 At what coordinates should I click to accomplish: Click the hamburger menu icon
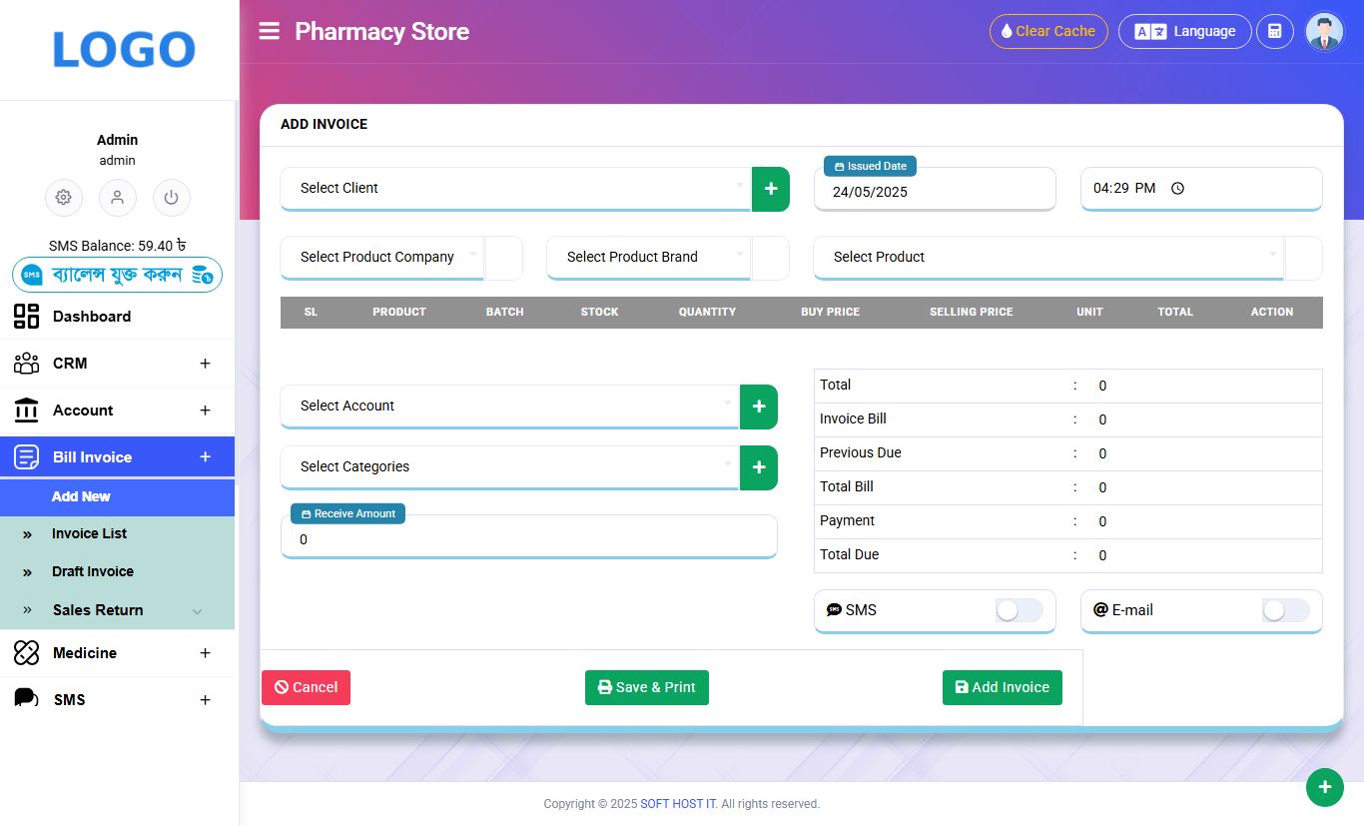pos(269,31)
